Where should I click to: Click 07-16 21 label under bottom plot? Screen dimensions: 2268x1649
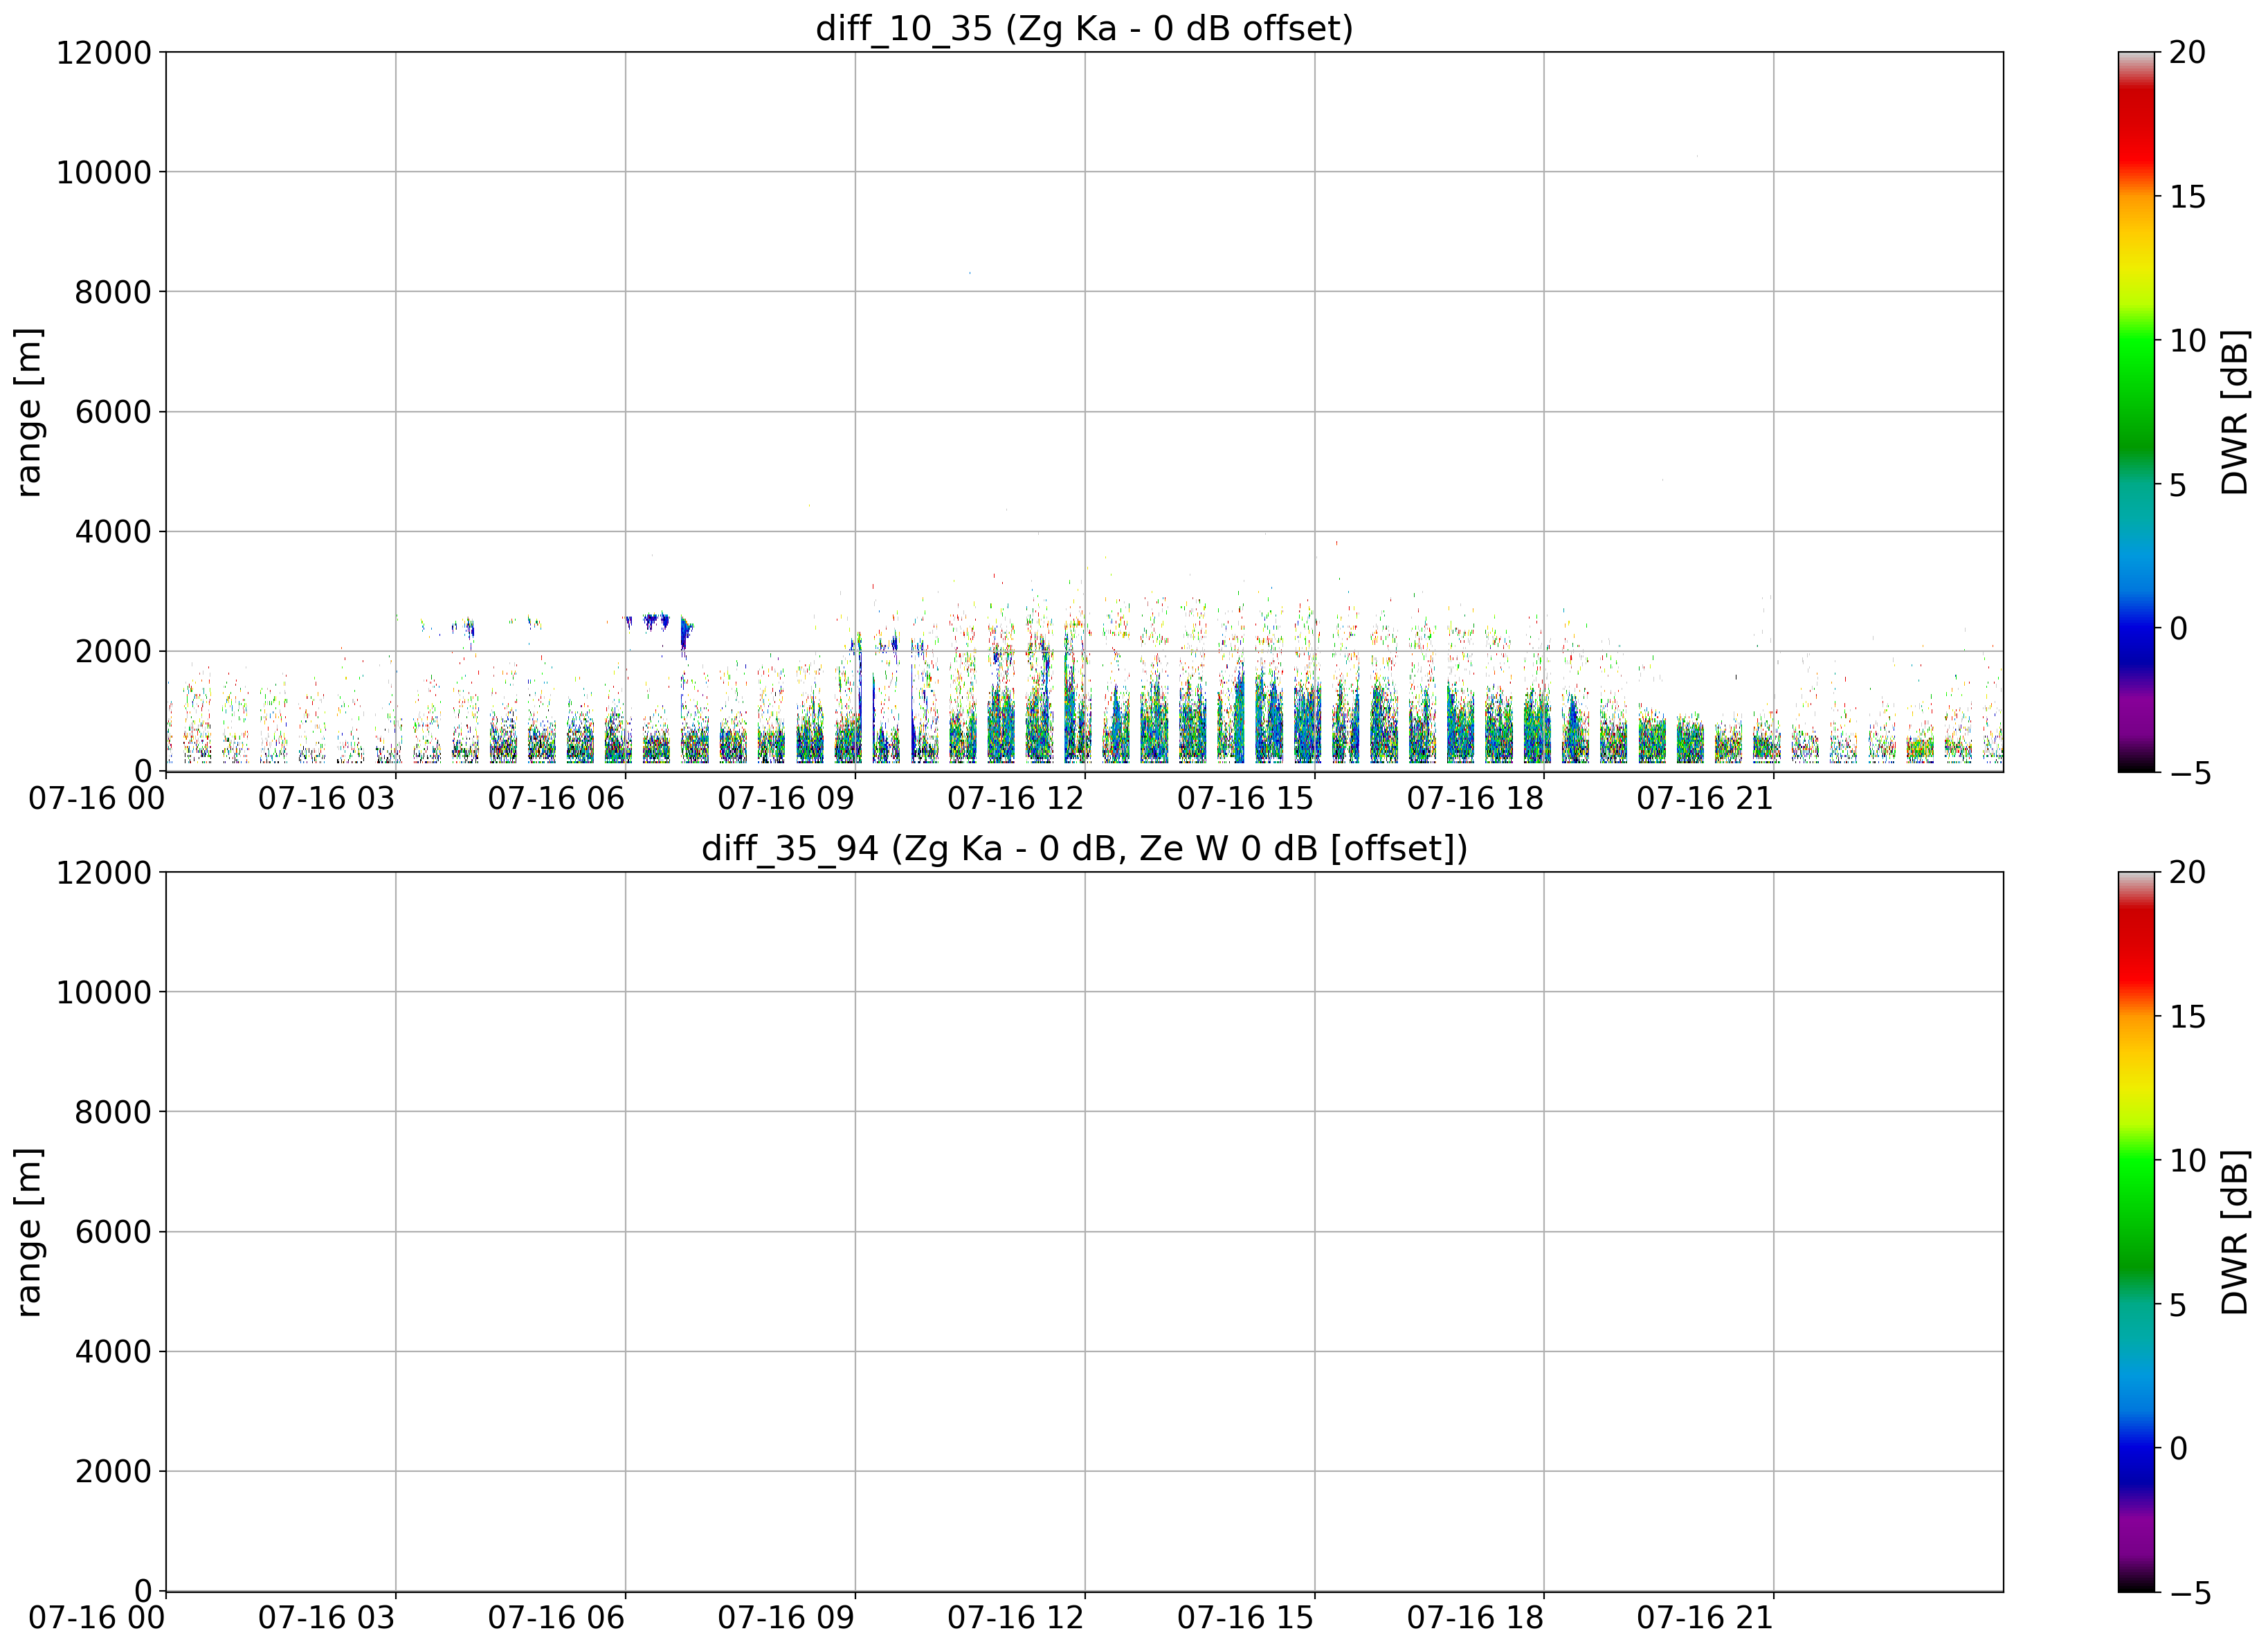coord(1705,1618)
